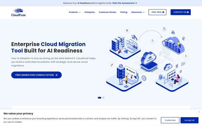
Task: Click the hero headline about Cloud Migration Tool
Action: coord(48,47)
